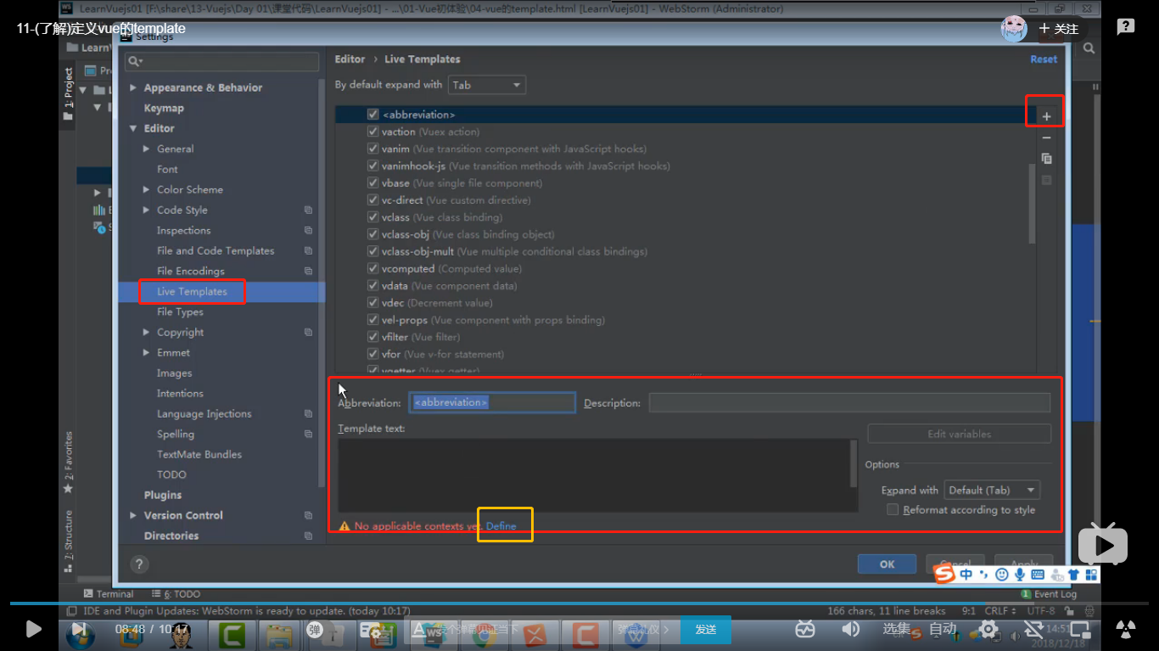This screenshot has width=1159, height=651.
Task: Open the video page help question icon
Action: click(1125, 27)
